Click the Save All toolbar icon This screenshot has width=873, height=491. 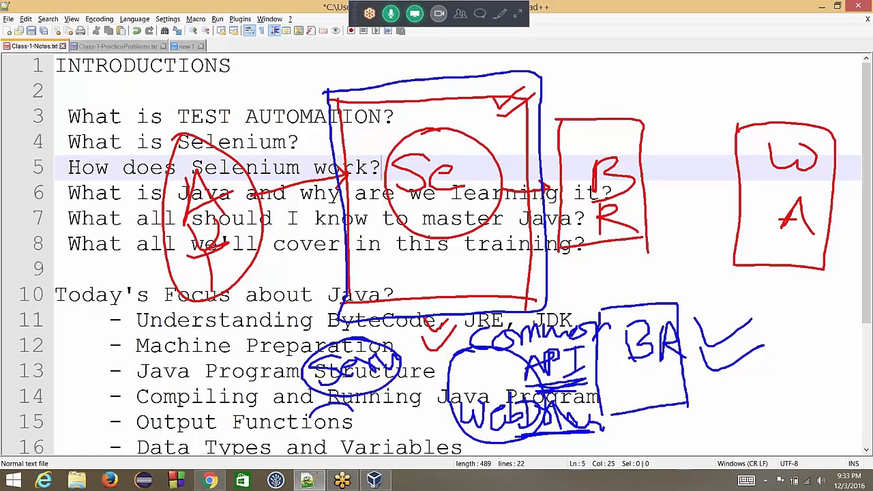click(44, 31)
